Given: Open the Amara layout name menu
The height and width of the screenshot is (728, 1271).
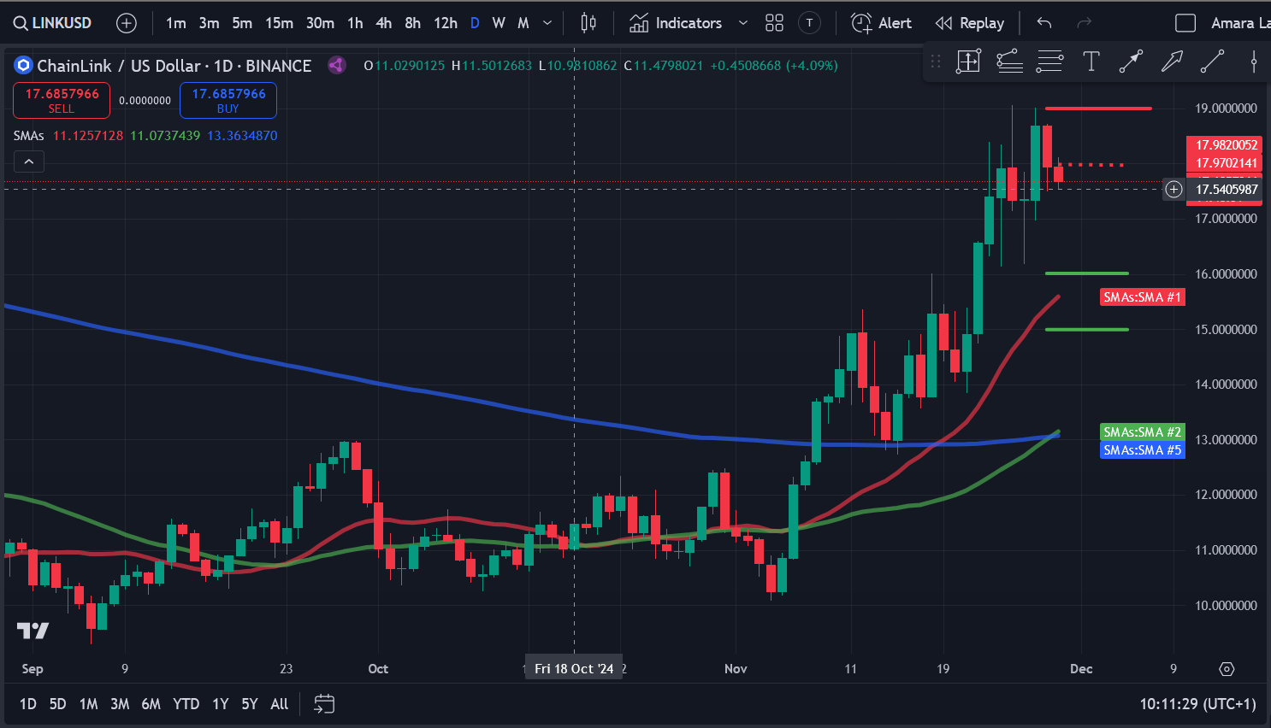Looking at the screenshot, I should coord(1239,23).
